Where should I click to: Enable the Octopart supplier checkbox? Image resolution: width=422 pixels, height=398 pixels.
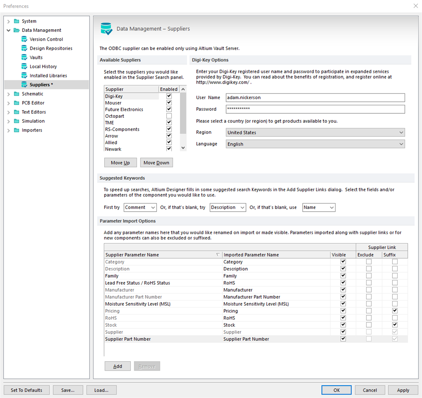point(169,116)
